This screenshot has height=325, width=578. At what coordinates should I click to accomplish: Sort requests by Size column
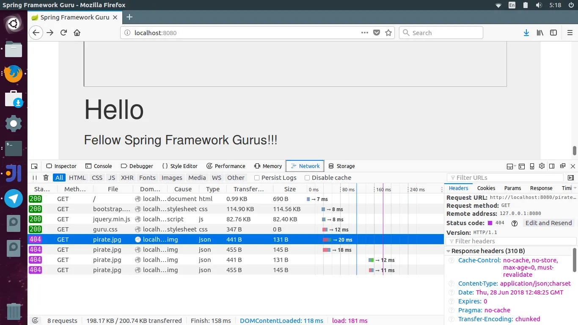point(290,189)
